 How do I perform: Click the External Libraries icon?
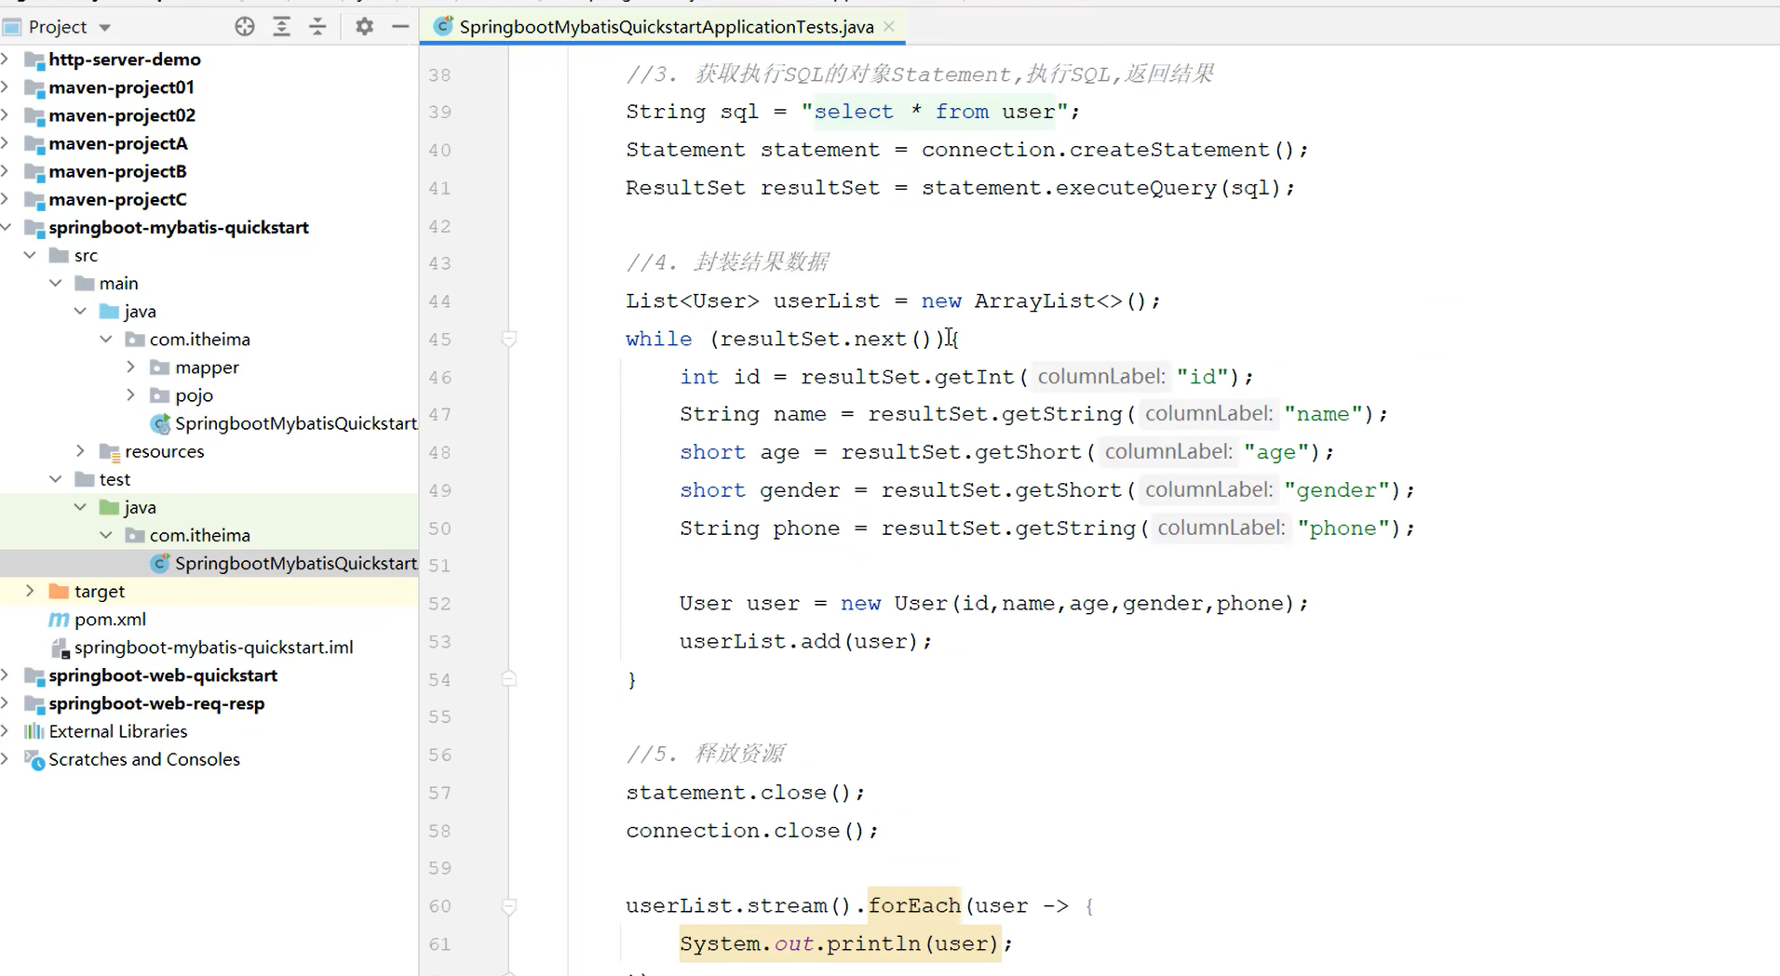tap(34, 731)
